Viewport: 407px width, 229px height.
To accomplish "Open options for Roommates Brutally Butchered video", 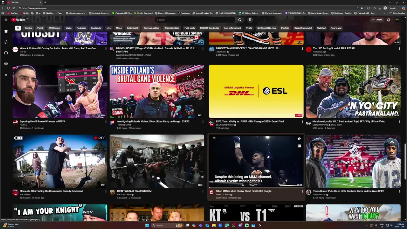I will point(106,191).
